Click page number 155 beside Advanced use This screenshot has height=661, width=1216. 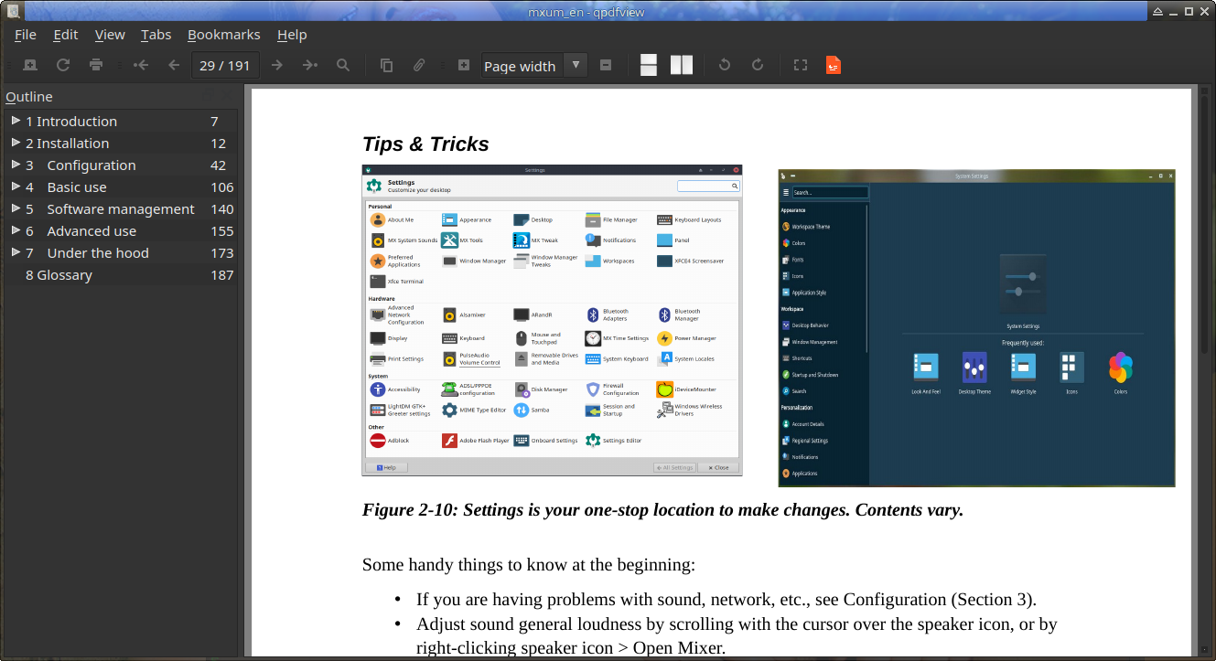(x=222, y=231)
